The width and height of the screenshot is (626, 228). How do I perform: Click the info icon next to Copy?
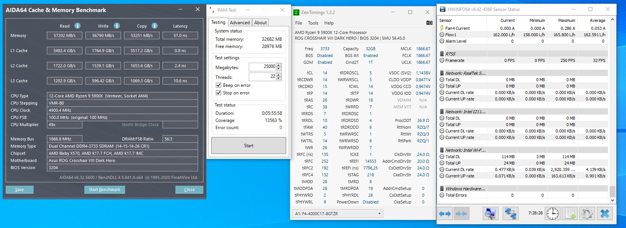(155, 26)
